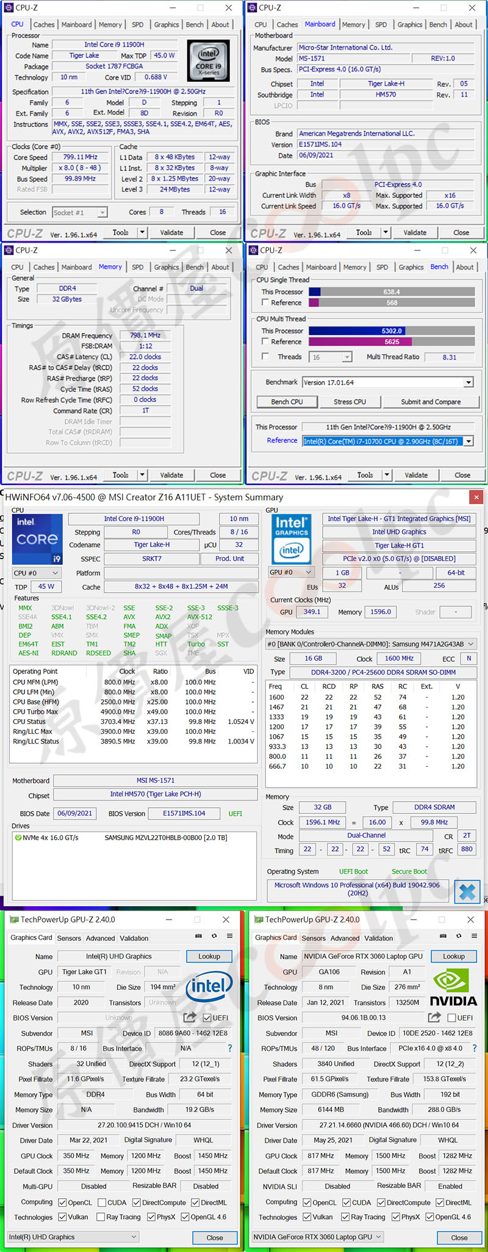Click the Bench CPU button
488x1252 pixels.
pyautogui.click(x=287, y=402)
